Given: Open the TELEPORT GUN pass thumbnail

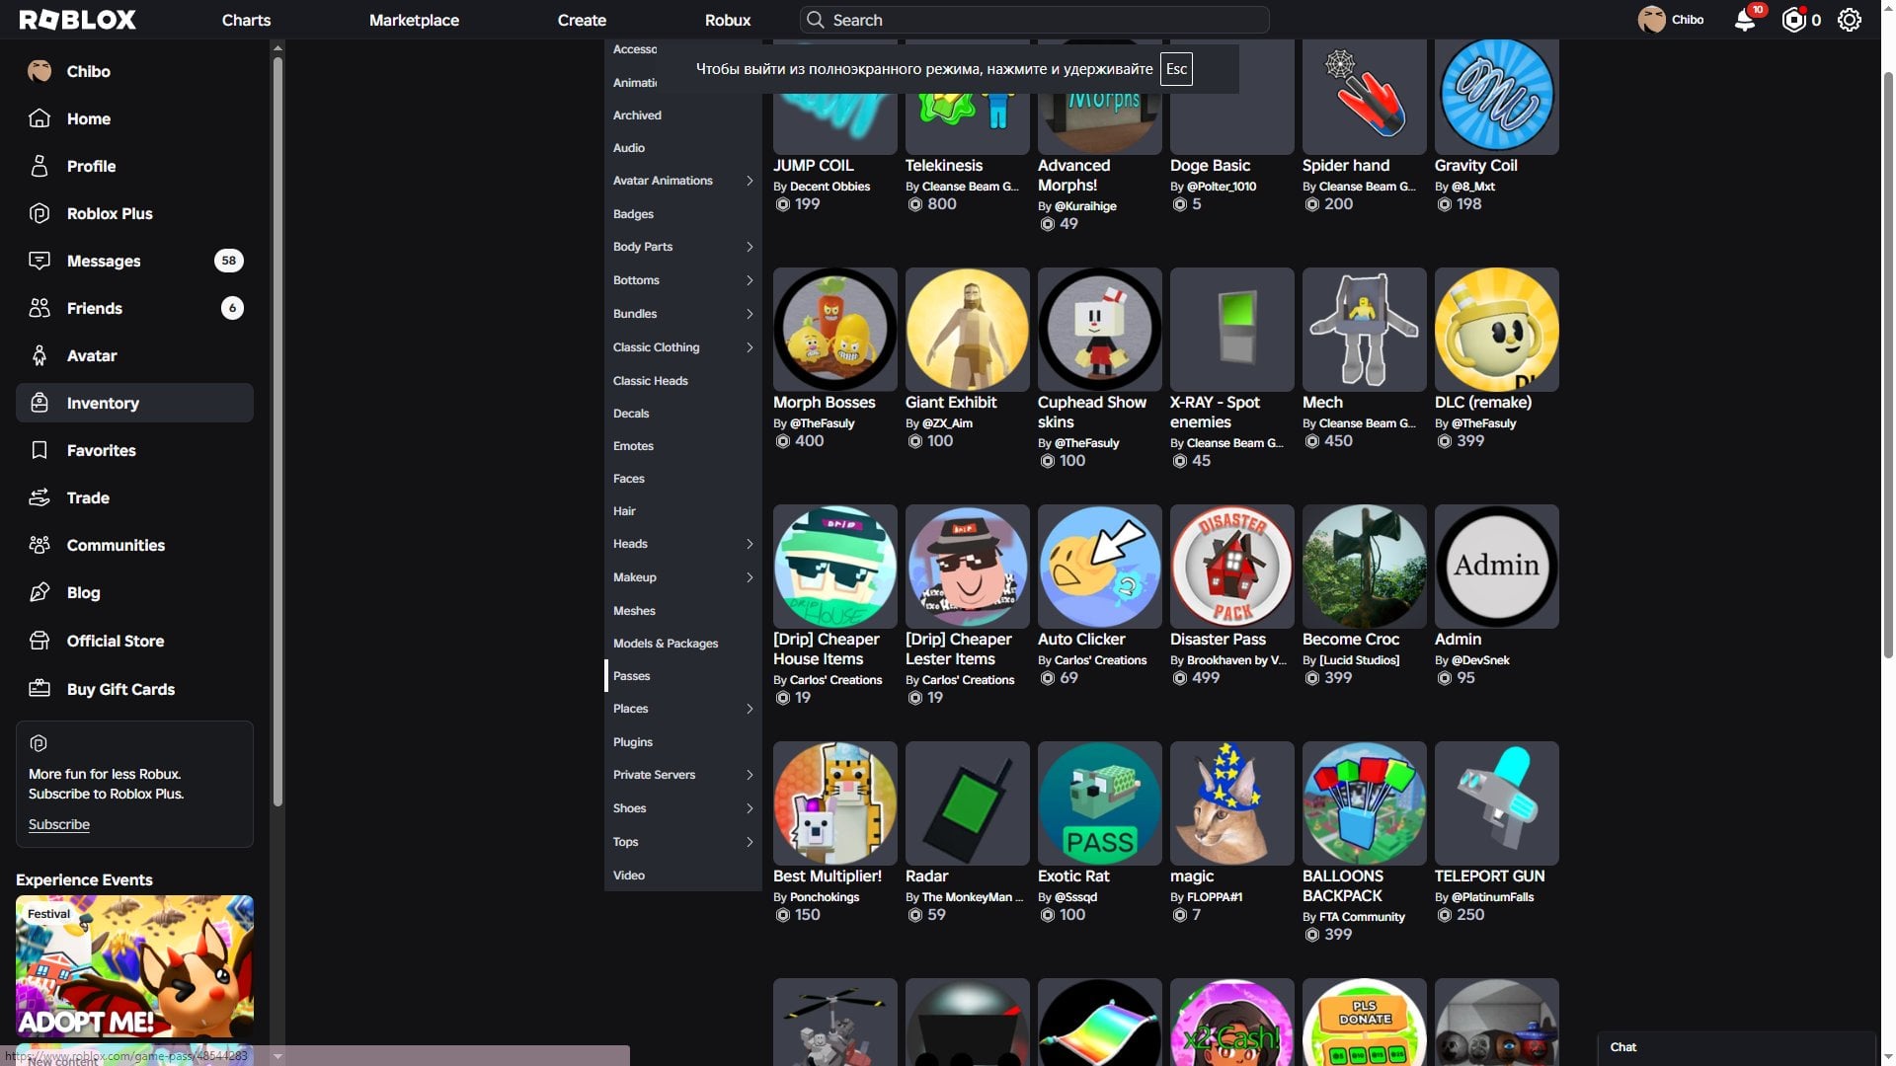Looking at the screenshot, I should [1497, 803].
